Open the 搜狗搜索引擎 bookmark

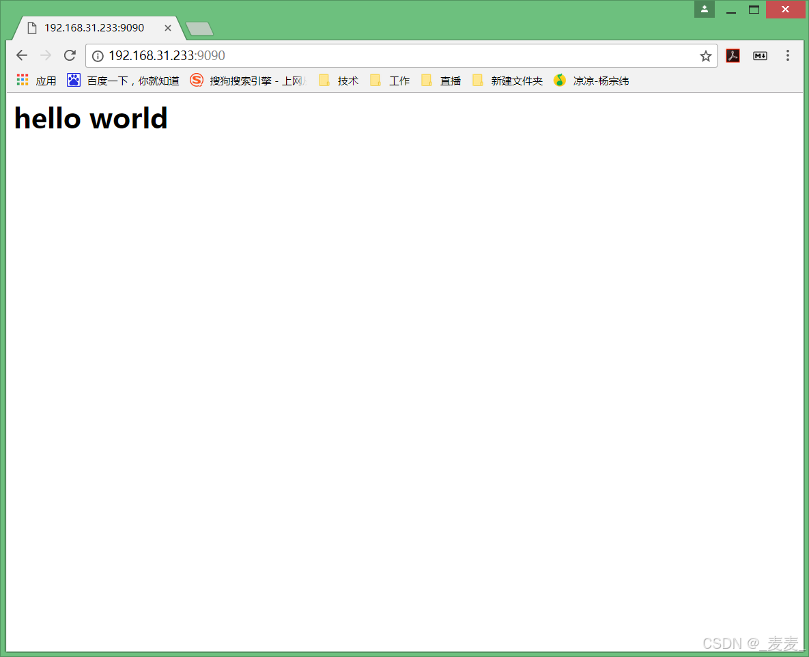[x=249, y=81]
